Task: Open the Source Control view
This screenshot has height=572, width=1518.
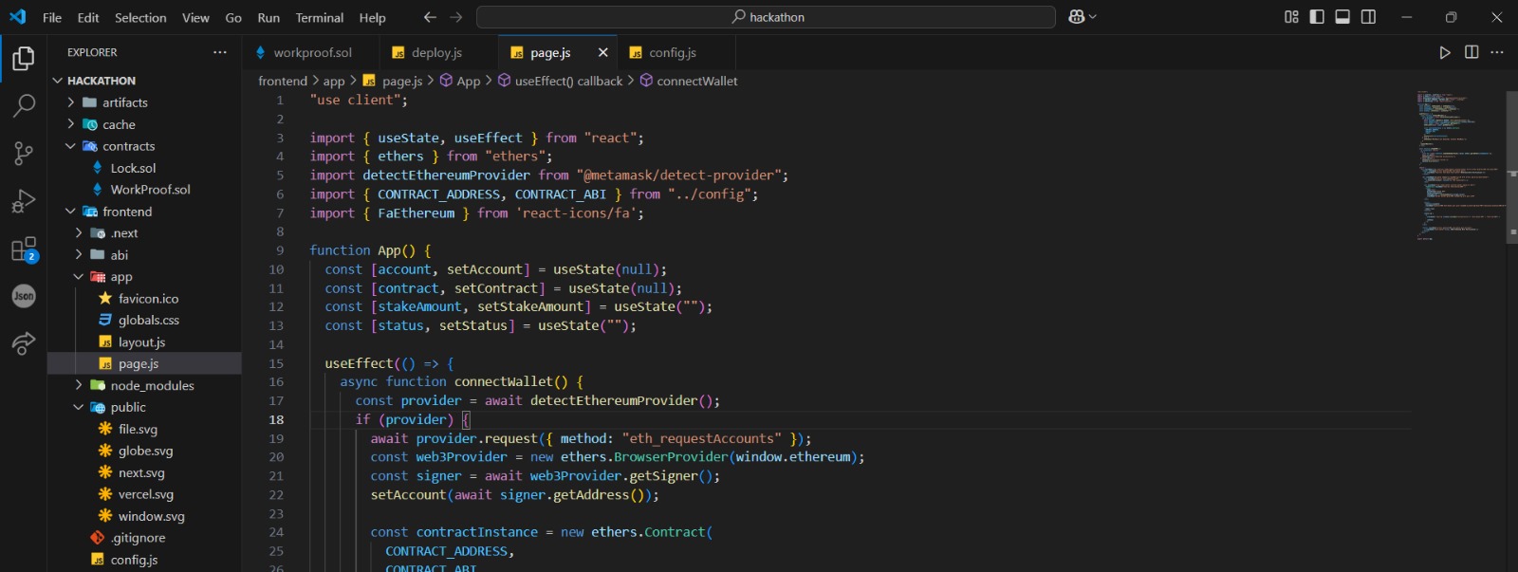Action: coord(24,153)
